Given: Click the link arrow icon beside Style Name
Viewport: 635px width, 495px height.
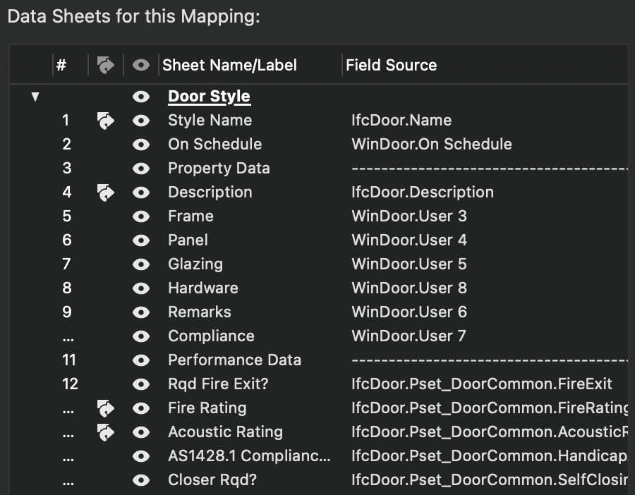Looking at the screenshot, I should pos(105,121).
